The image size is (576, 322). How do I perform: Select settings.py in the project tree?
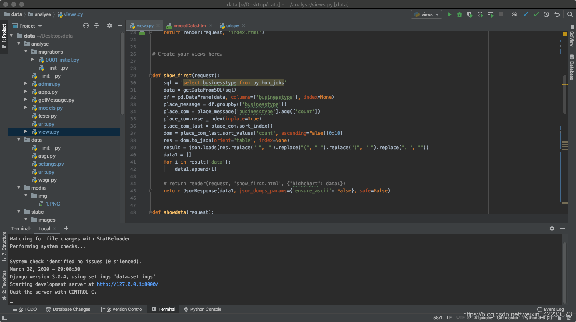51,164
